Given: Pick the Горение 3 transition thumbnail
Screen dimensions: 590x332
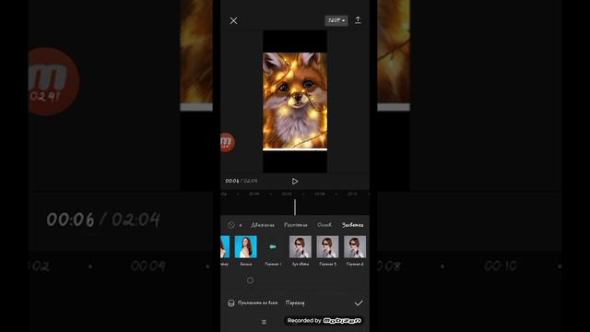Looking at the screenshot, I should [x=327, y=247].
